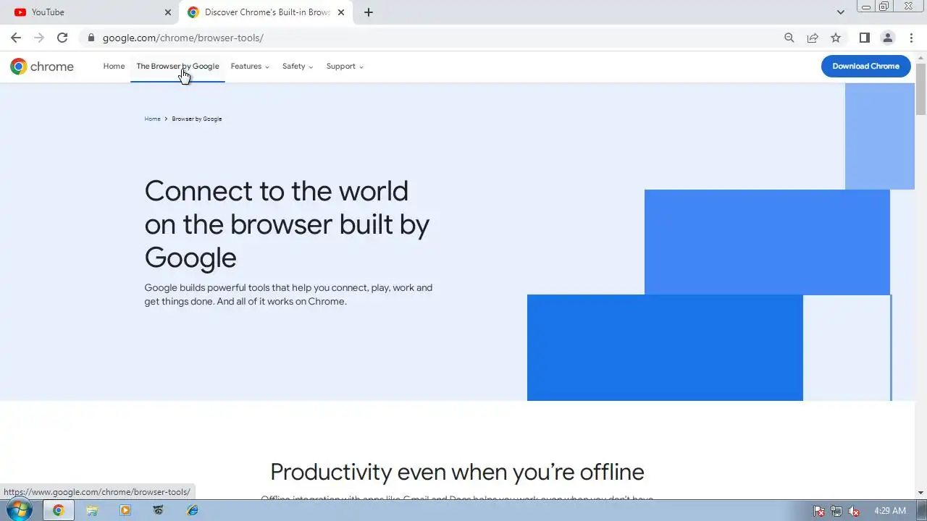The image size is (927, 521).
Task: Click the Chrome icon in the taskbar
Action: (58, 510)
